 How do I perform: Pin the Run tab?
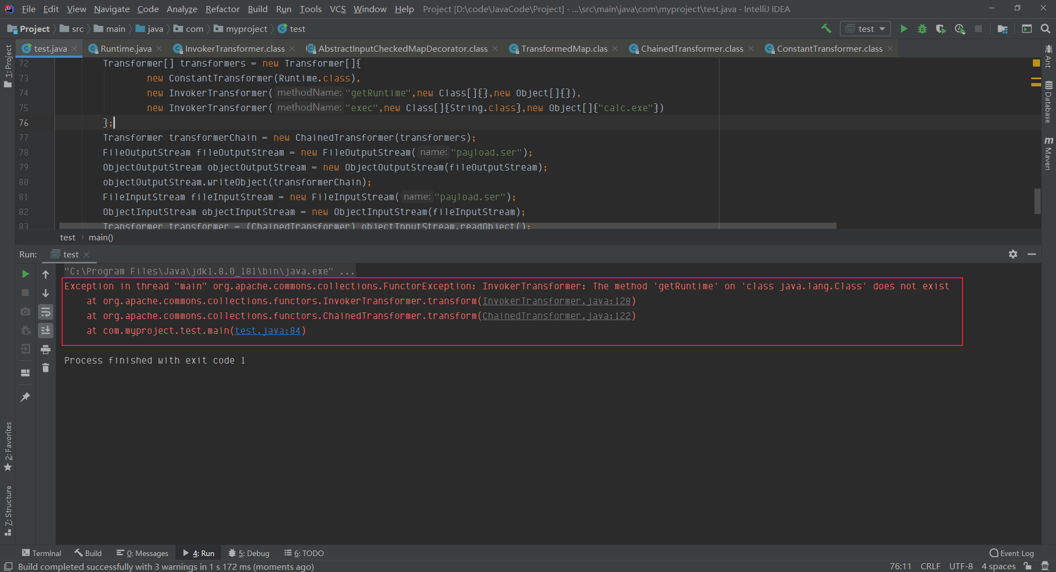25,397
